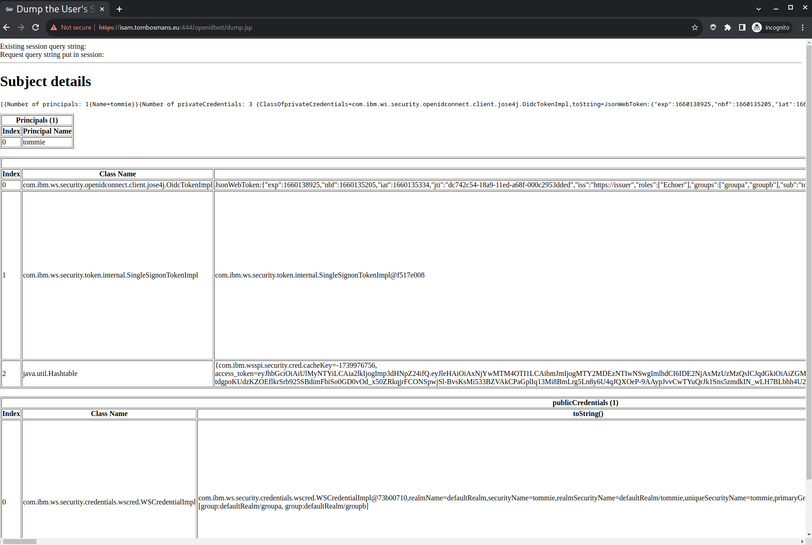Open the Extensions puzzle icon
812x545 pixels.
pyautogui.click(x=728, y=27)
